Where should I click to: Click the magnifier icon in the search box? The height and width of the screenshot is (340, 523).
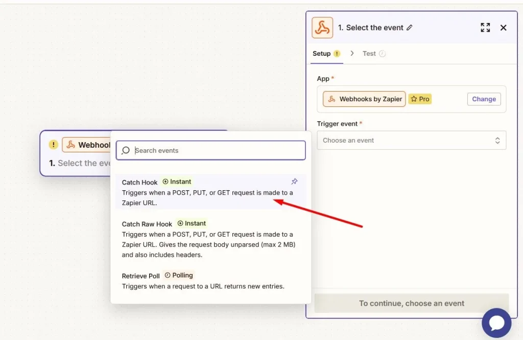pos(126,151)
